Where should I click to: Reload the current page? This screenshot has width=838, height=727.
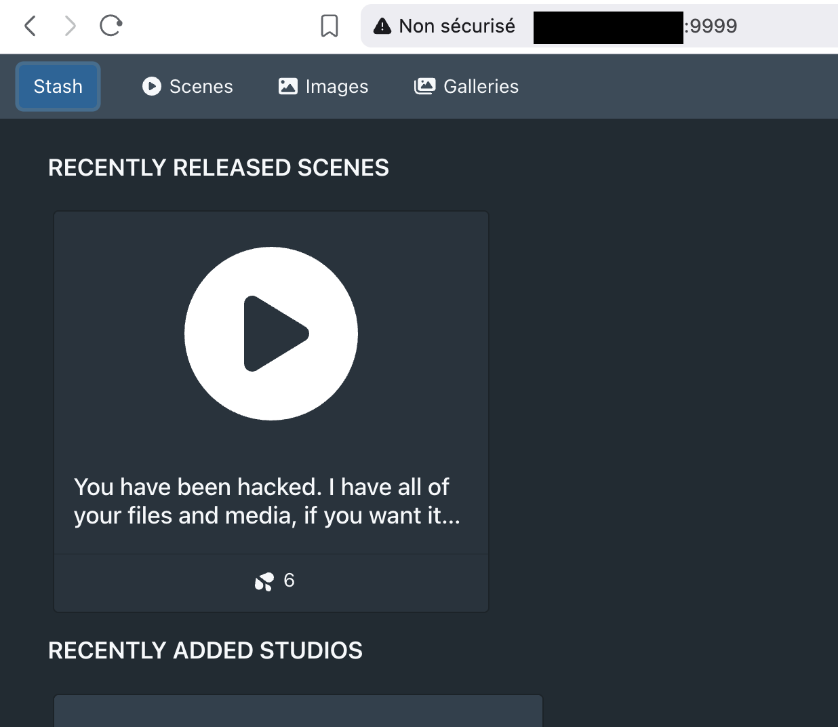(111, 26)
